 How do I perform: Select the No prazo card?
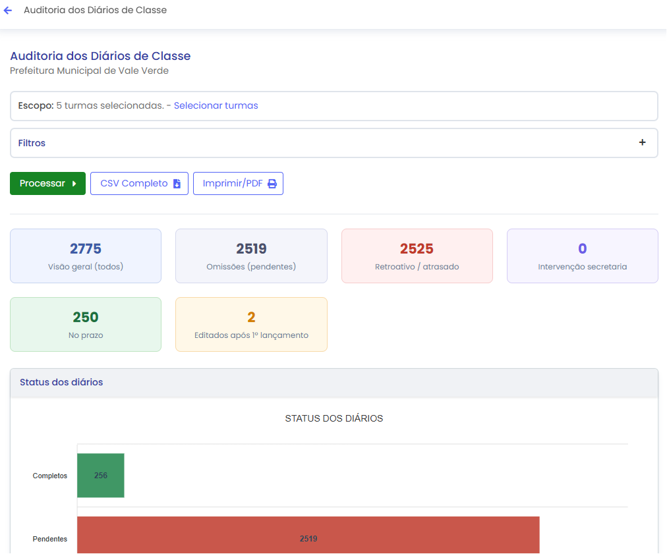coord(86,324)
